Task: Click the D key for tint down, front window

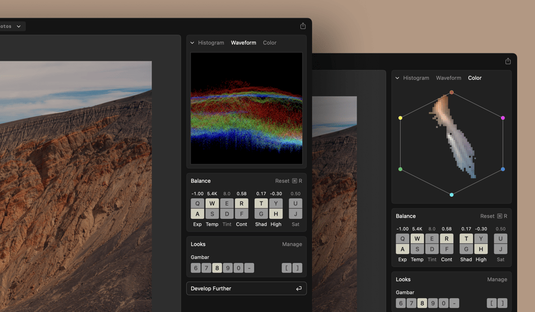Action: [x=227, y=214]
